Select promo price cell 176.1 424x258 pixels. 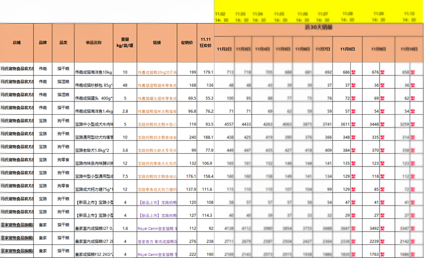(187, 173)
